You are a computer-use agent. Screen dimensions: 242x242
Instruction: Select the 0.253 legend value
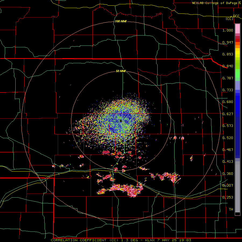pyautogui.click(x=228, y=197)
